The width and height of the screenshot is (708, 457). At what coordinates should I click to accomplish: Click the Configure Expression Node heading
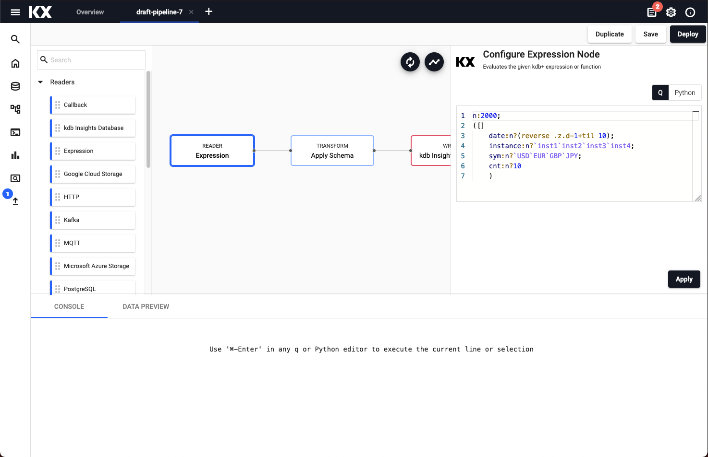pyautogui.click(x=541, y=54)
